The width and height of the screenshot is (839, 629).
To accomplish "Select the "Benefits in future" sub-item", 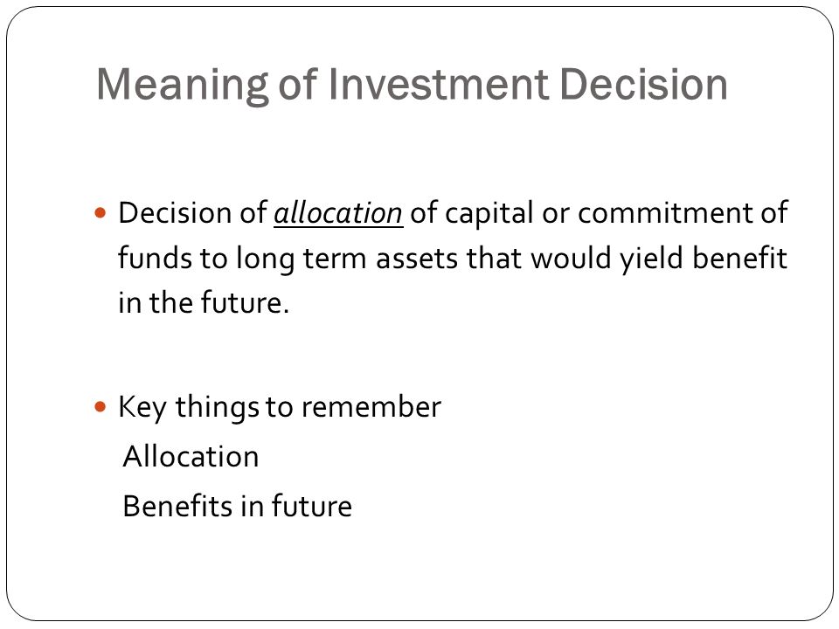I will point(238,507).
